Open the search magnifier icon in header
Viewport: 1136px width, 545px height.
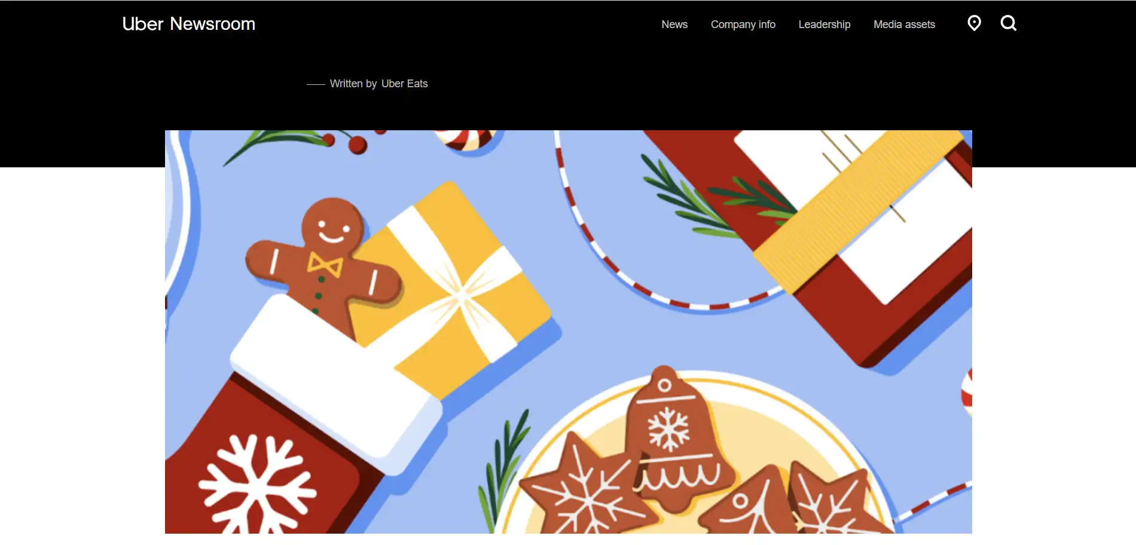coord(1009,23)
